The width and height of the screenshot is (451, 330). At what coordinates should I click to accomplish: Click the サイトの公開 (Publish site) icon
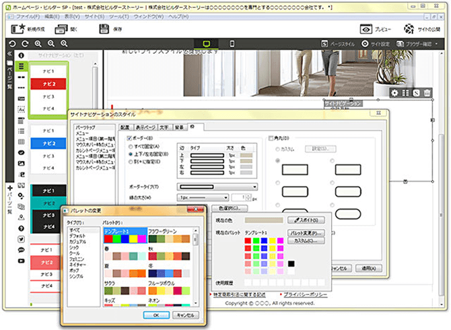pos(409,30)
